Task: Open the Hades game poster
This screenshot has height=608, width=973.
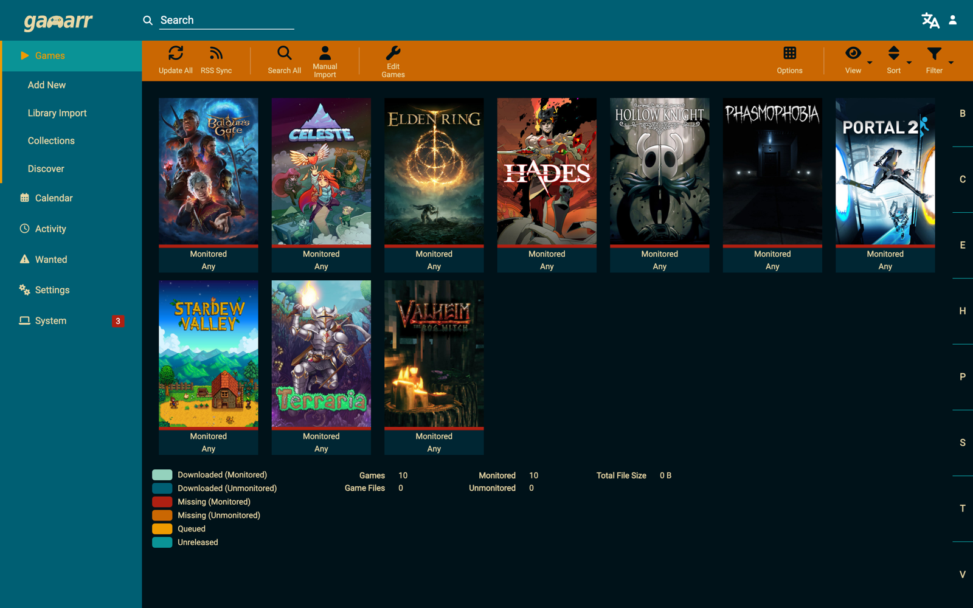Action: pyautogui.click(x=547, y=171)
